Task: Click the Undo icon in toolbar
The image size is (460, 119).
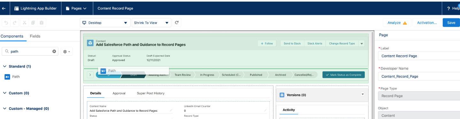Action: (6, 23)
